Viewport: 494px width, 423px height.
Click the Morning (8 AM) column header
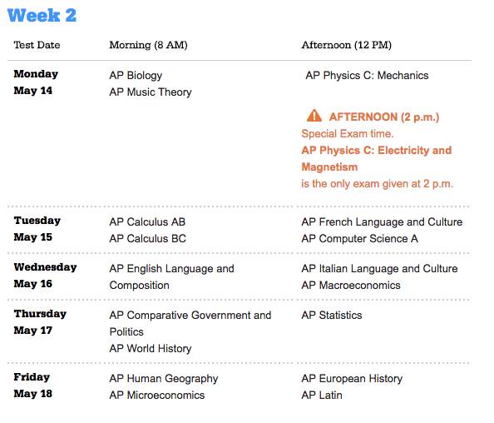coord(148,45)
